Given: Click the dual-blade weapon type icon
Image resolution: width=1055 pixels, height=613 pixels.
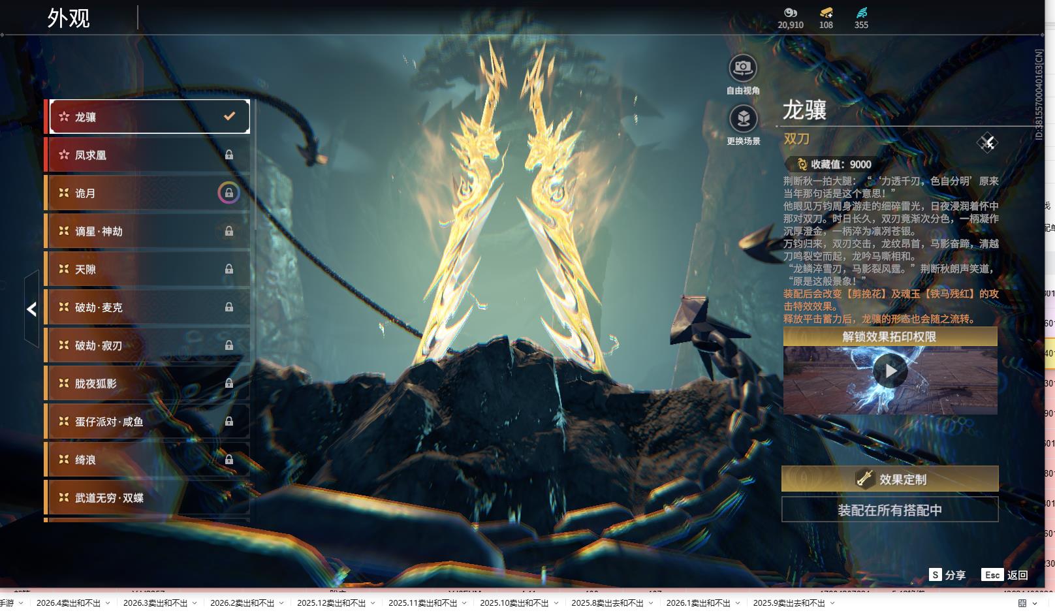Looking at the screenshot, I should tap(987, 142).
